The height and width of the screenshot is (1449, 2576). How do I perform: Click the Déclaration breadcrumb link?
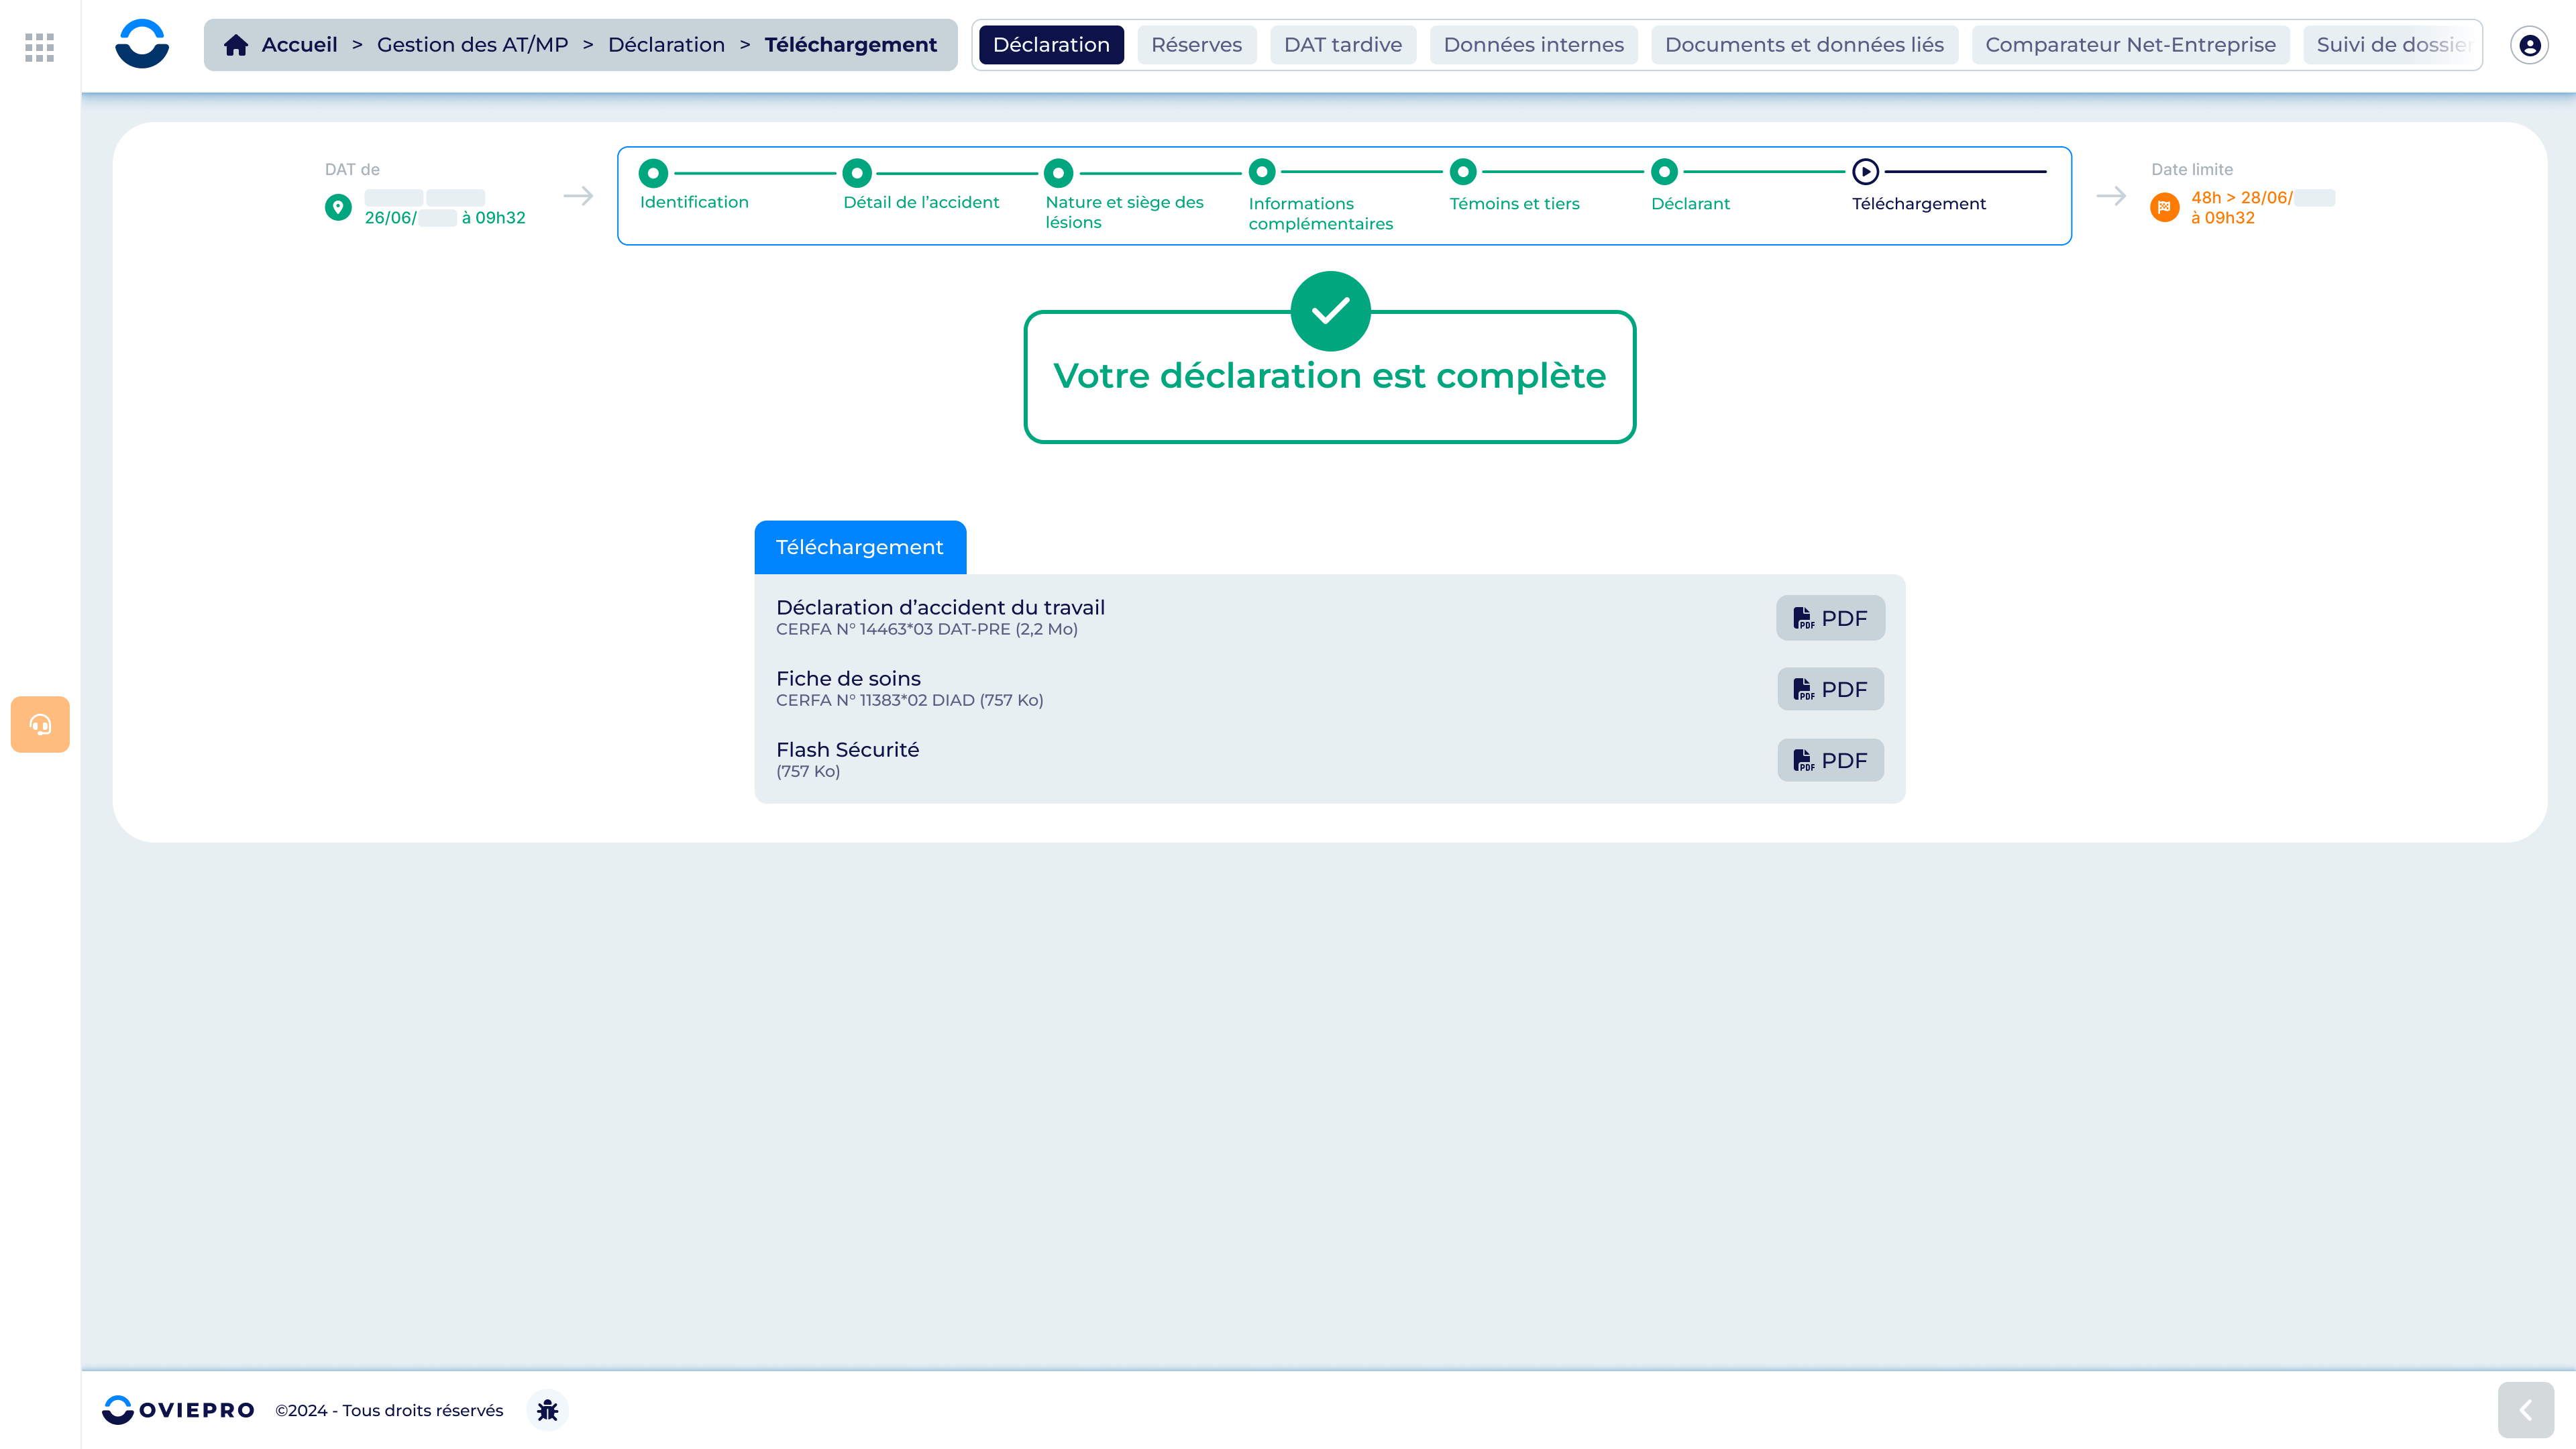[x=666, y=45]
